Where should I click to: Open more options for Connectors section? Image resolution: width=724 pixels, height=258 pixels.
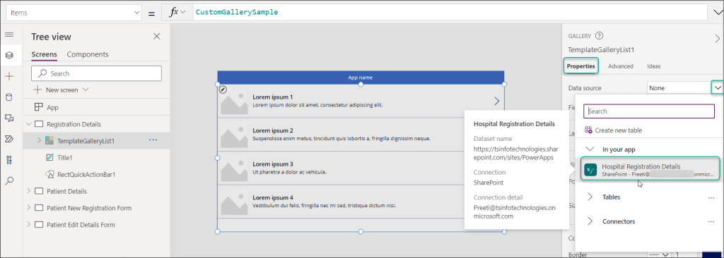pos(711,221)
